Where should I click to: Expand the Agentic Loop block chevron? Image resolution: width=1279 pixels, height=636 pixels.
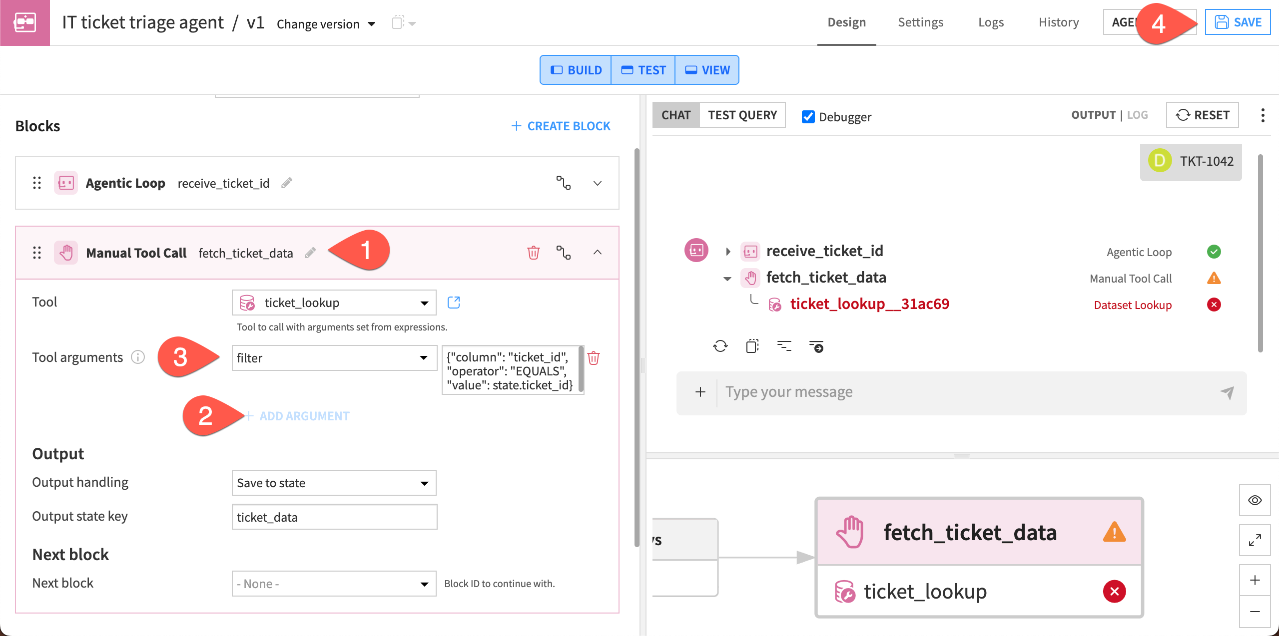pyautogui.click(x=598, y=183)
